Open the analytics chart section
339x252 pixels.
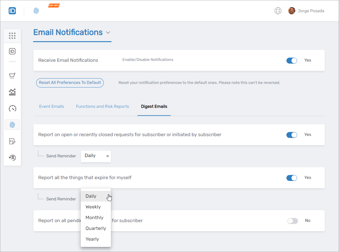(12, 92)
